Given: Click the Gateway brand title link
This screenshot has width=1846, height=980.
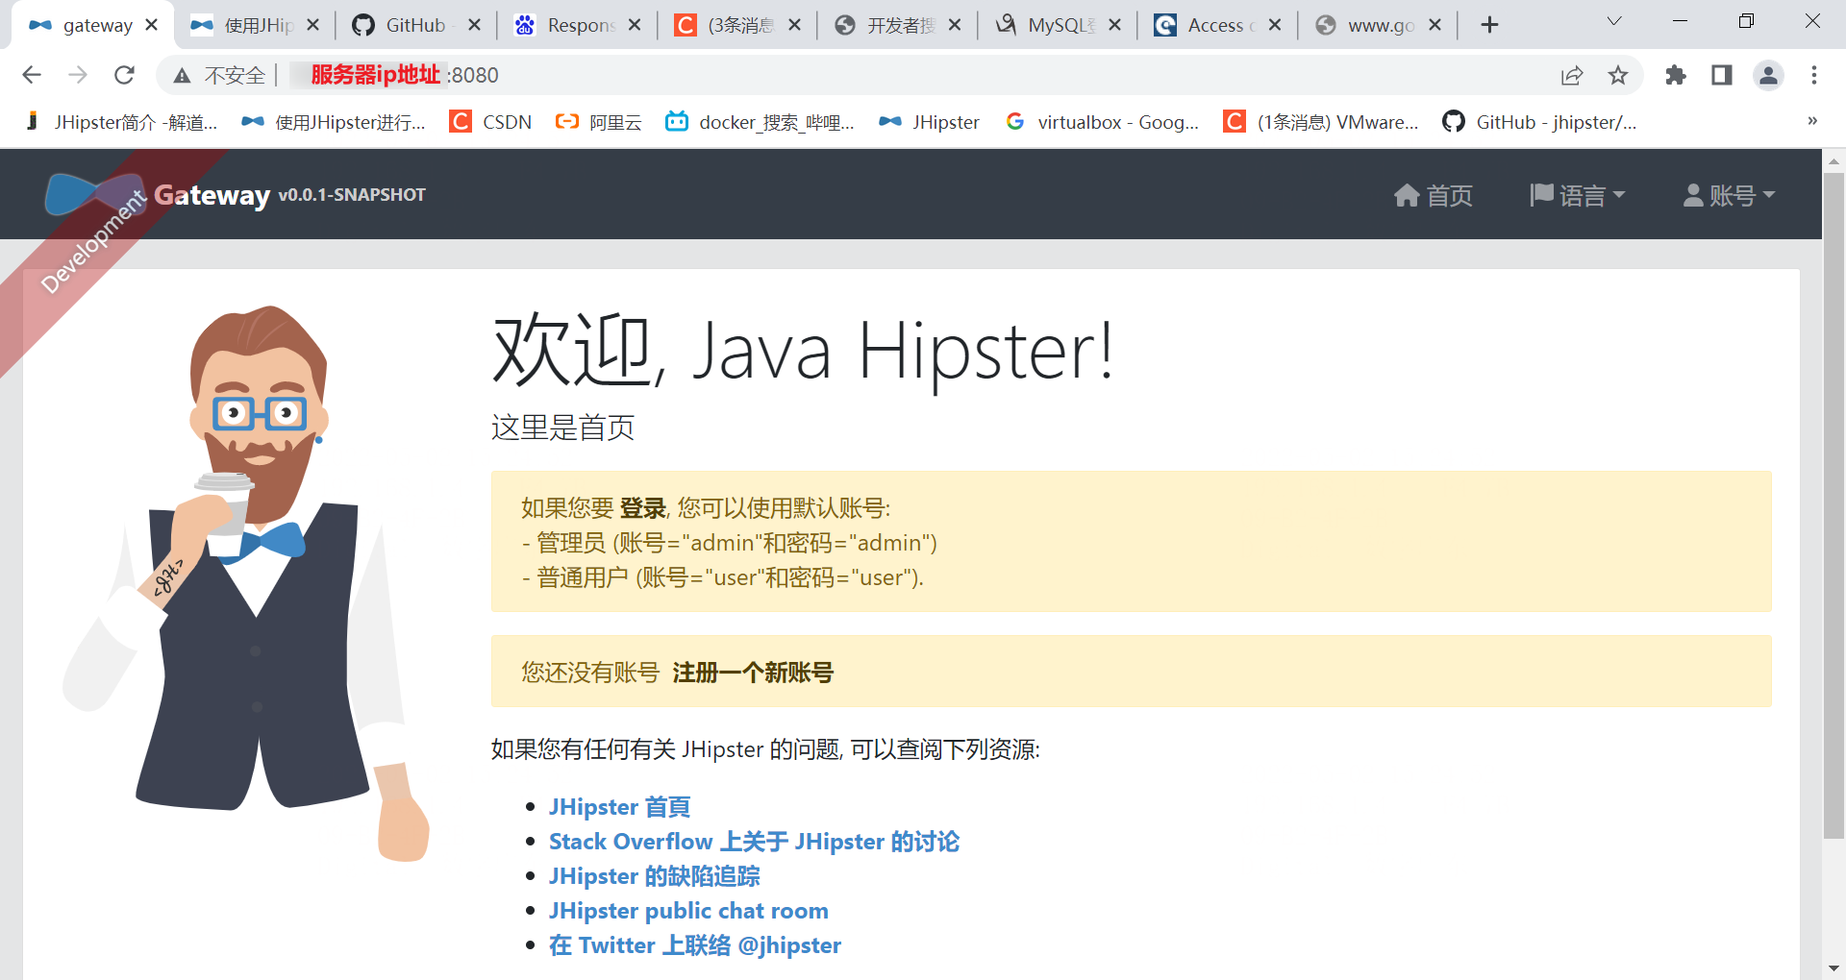Looking at the screenshot, I should [212, 195].
